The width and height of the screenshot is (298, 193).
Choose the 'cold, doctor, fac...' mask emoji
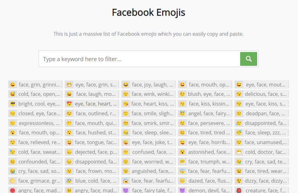click(x=262, y=152)
